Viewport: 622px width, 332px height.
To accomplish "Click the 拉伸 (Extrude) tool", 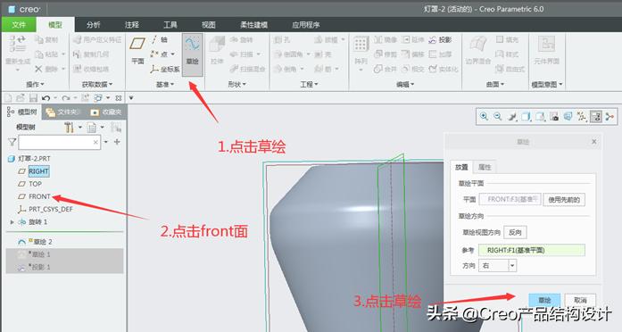I will [217, 50].
